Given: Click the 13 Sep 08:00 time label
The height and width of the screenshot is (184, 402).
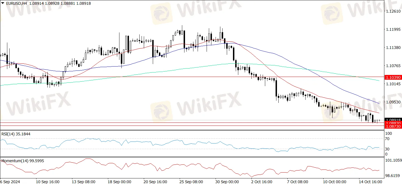Looking at the screenshot, I should pyautogui.click(x=84, y=181).
